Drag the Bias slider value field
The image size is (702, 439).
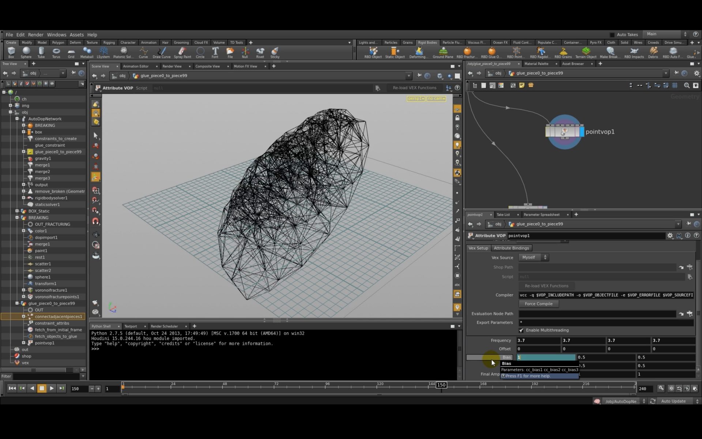click(546, 357)
